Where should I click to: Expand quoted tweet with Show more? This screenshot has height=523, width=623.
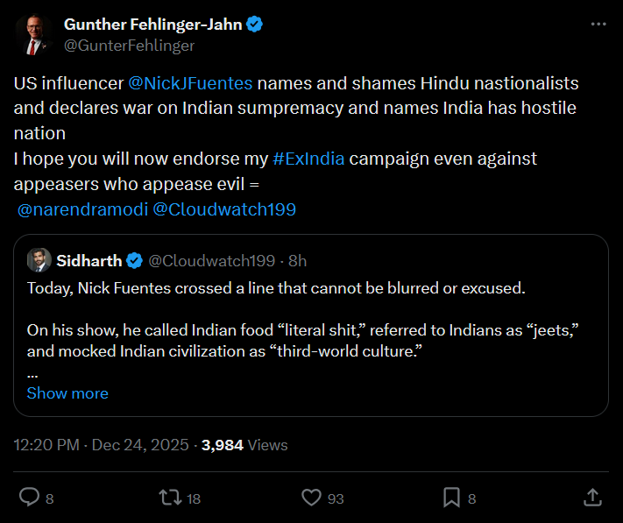click(67, 393)
